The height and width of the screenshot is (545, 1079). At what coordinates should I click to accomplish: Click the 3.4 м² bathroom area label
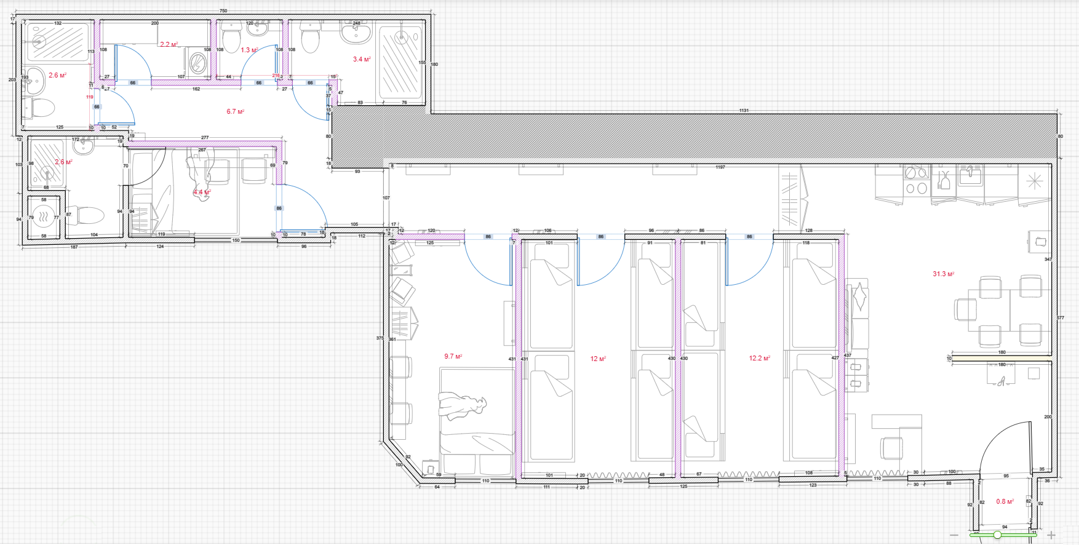(361, 60)
